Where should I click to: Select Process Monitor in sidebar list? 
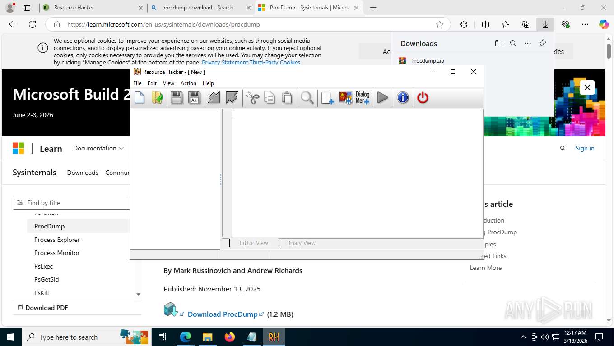coord(57,253)
